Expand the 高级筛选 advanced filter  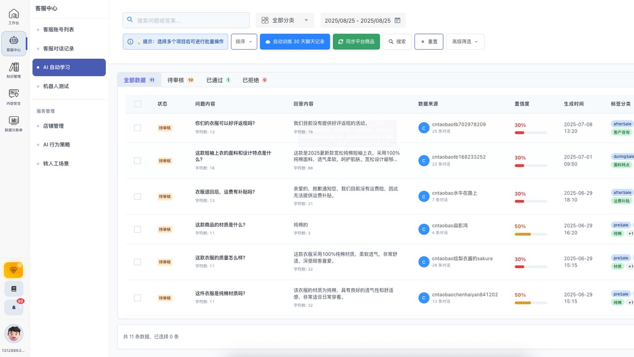(x=465, y=41)
